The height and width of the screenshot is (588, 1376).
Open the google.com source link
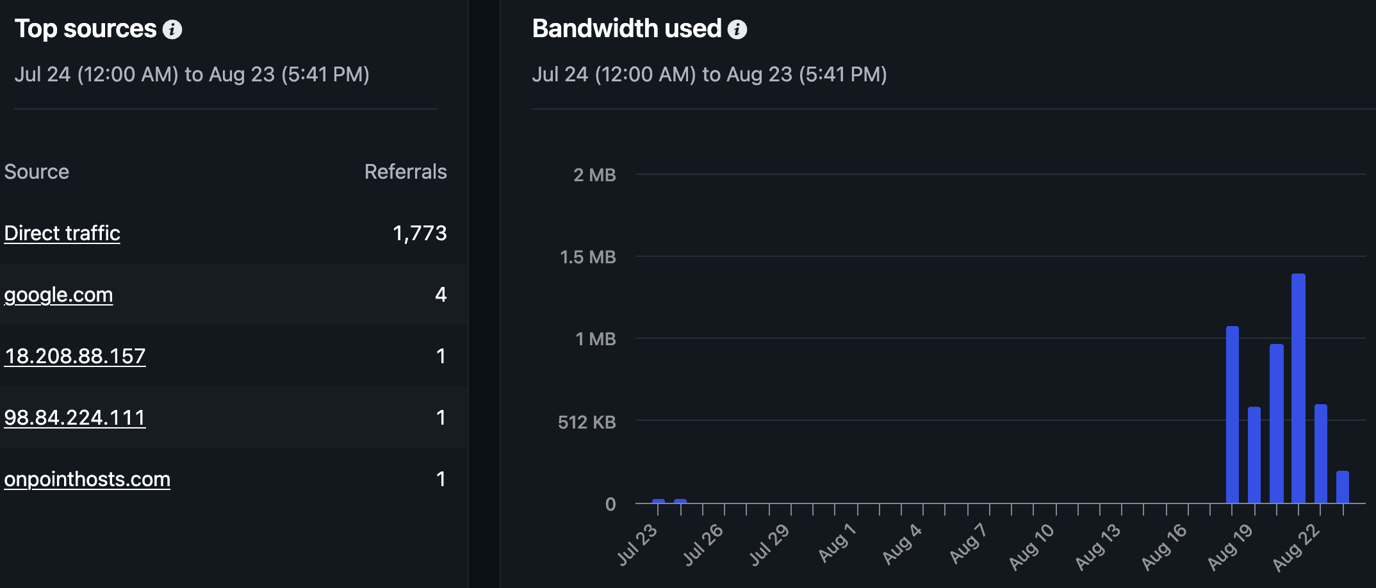[x=58, y=295]
